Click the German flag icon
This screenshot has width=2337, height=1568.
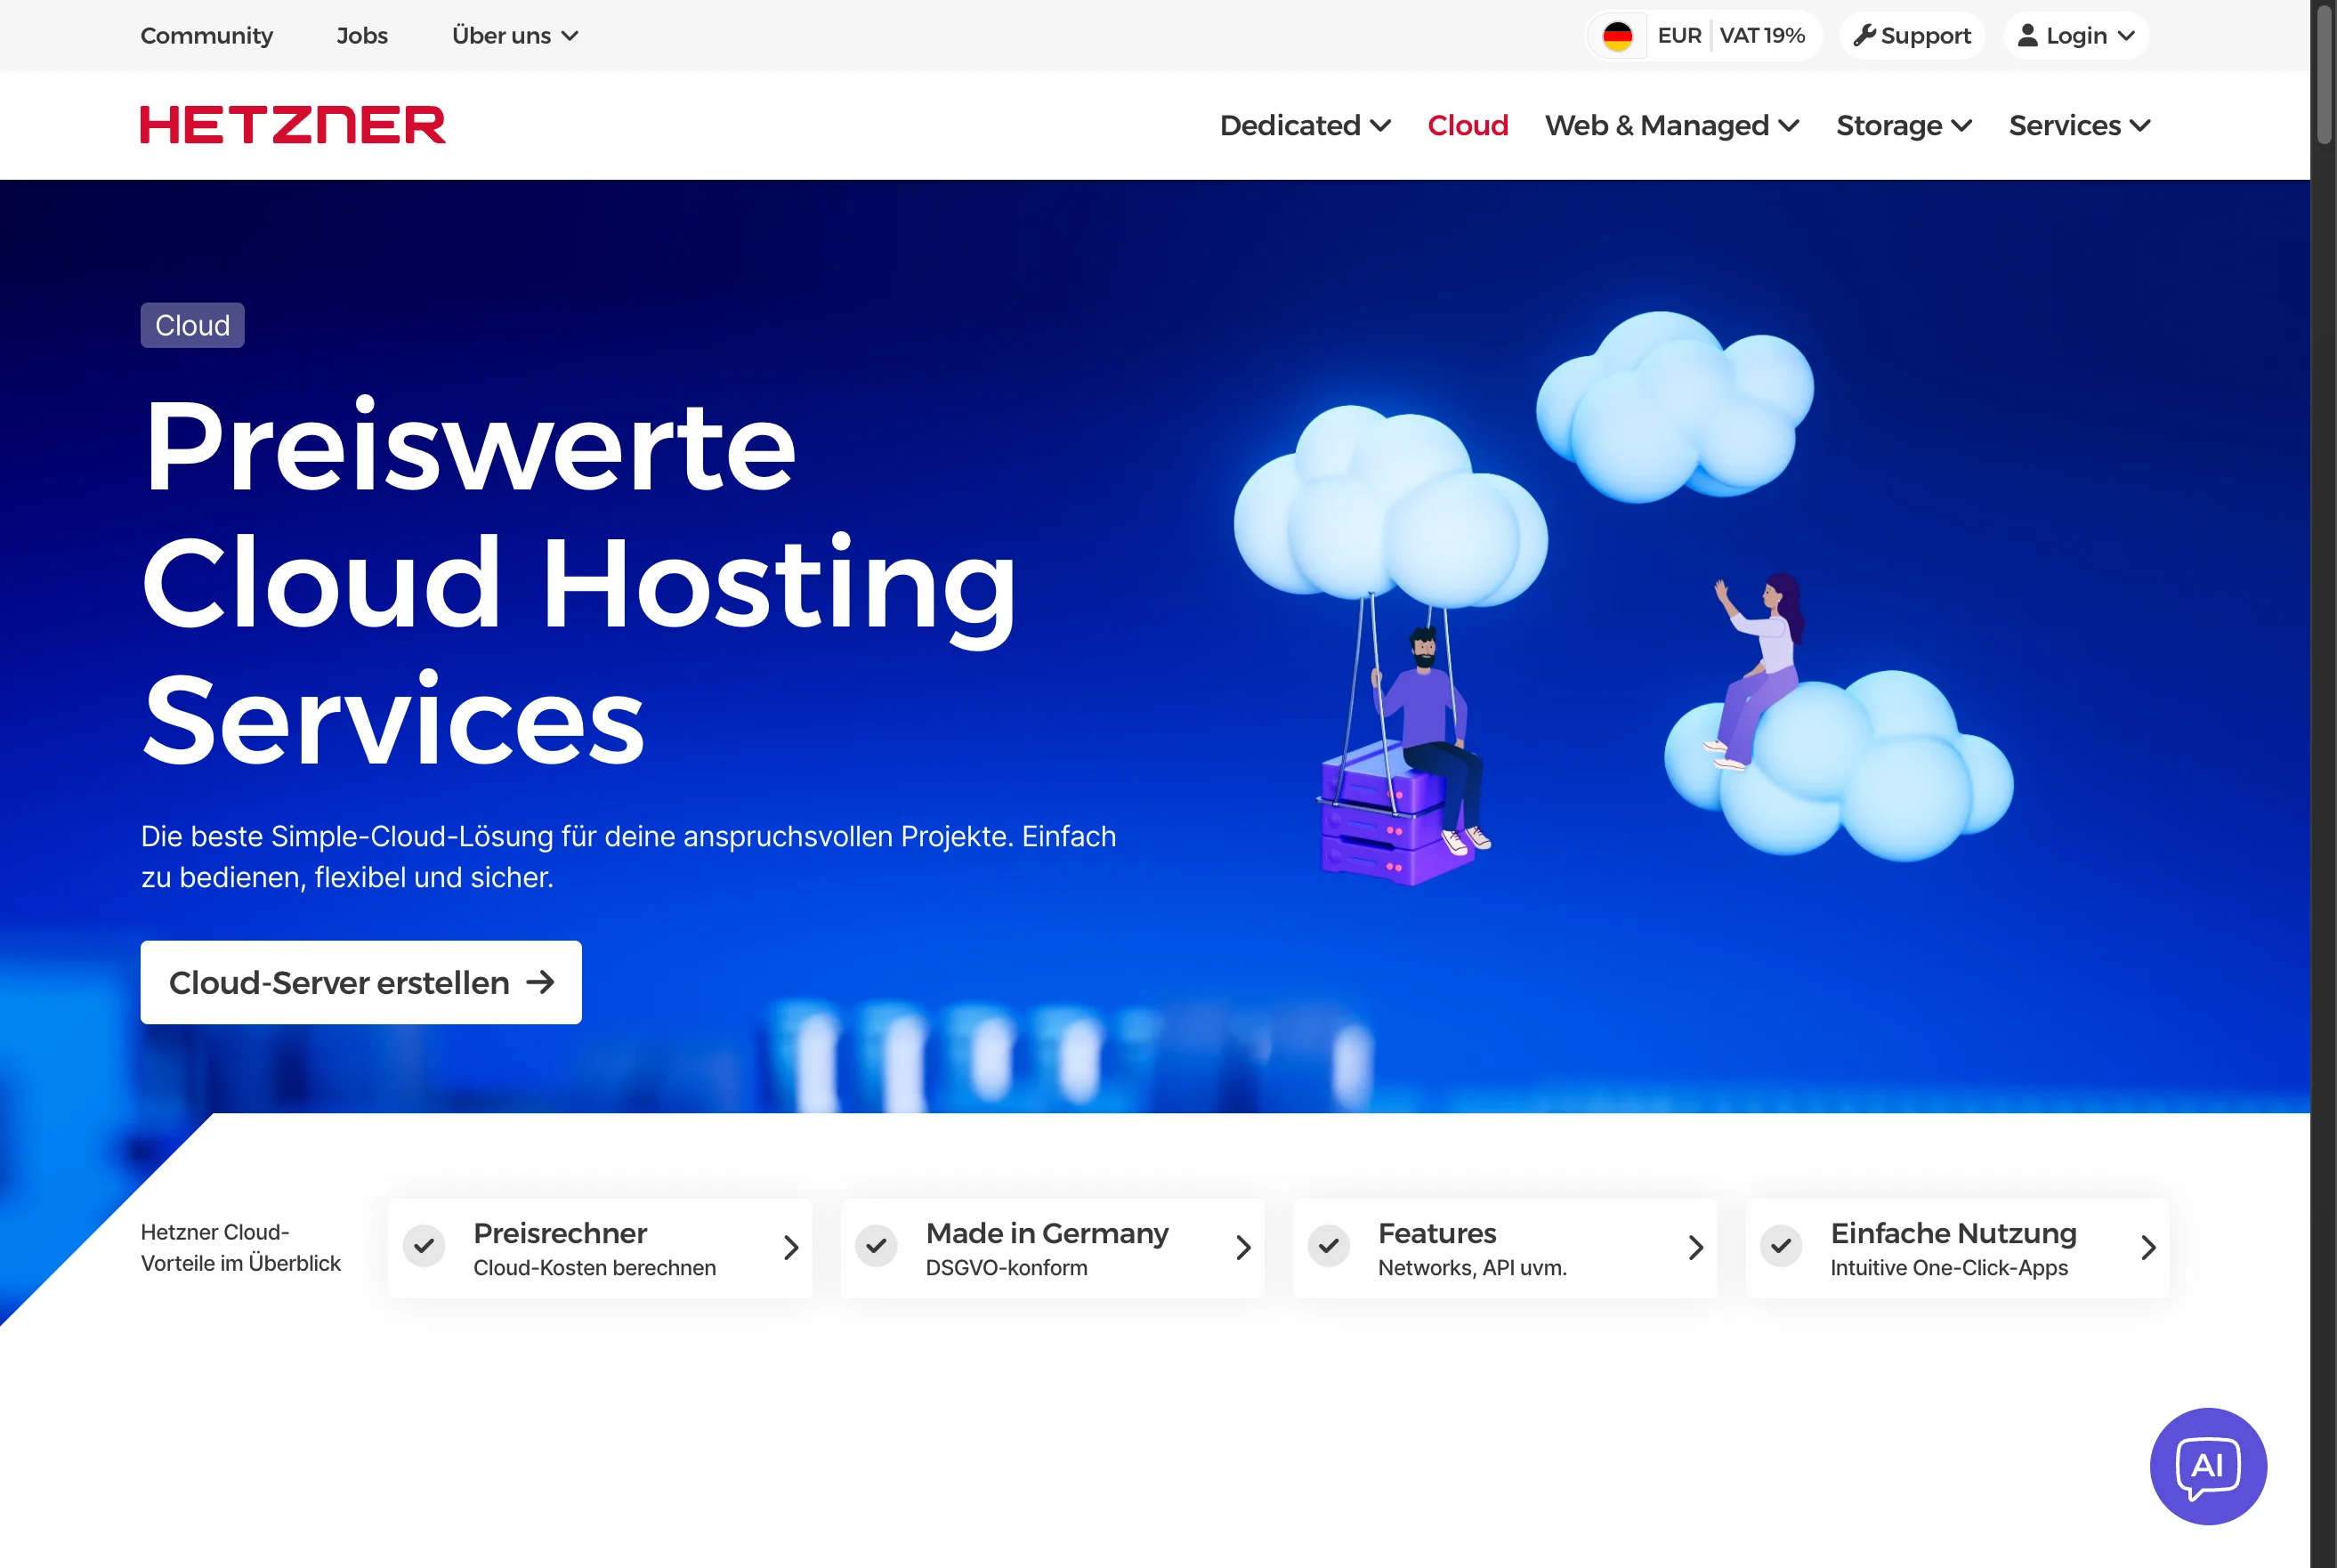tap(1617, 36)
